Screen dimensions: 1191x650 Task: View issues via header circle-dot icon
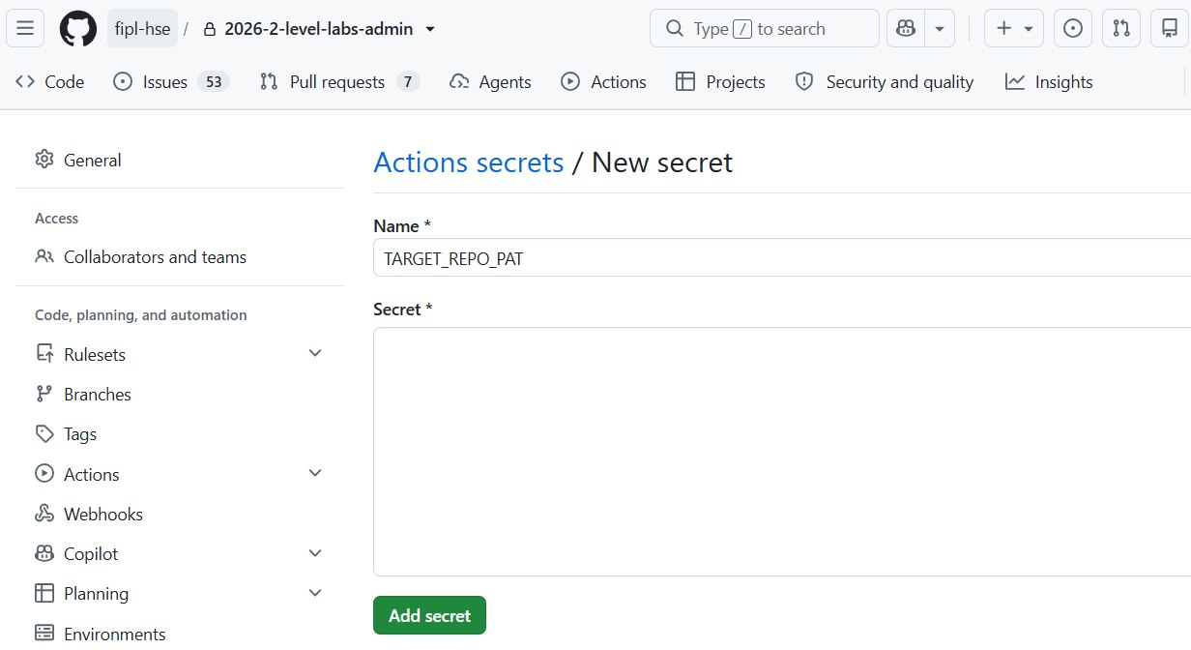click(1072, 29)
